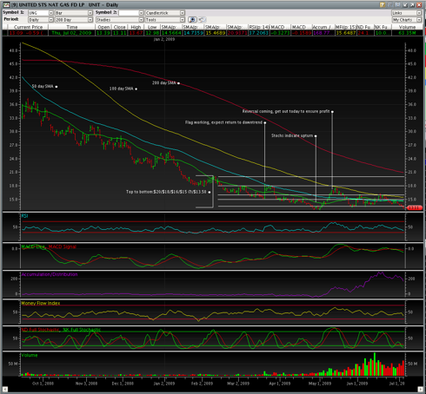426x394 pixels.
Task: Click the 'Jan 2, 2009' date on time axis
Action: [x=164, y=384]
